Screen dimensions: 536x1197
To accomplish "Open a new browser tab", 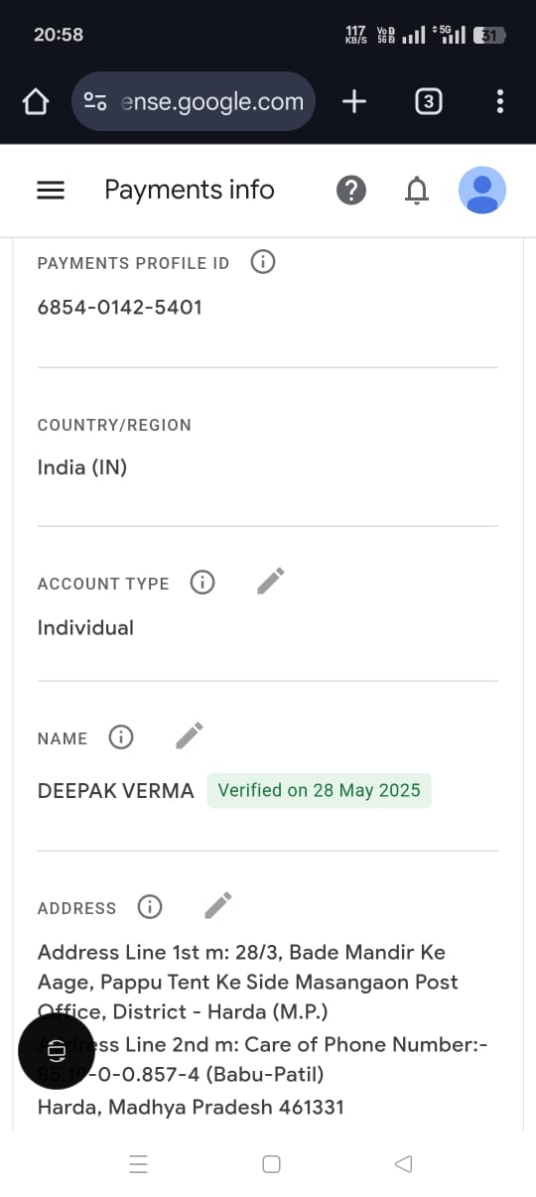I will [x=354, y=101].
